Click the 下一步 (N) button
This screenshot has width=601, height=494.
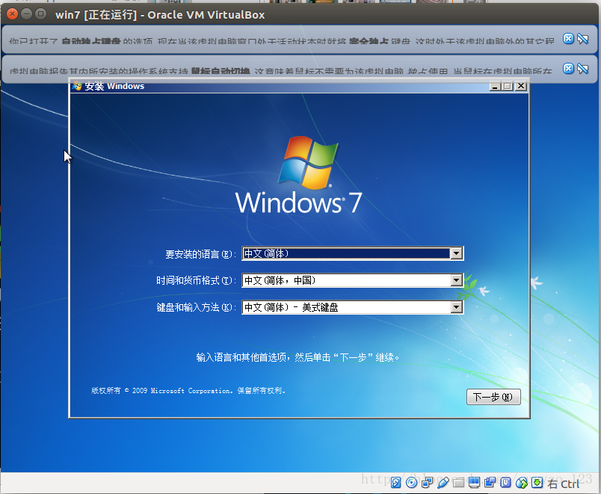tap(493, 397)
